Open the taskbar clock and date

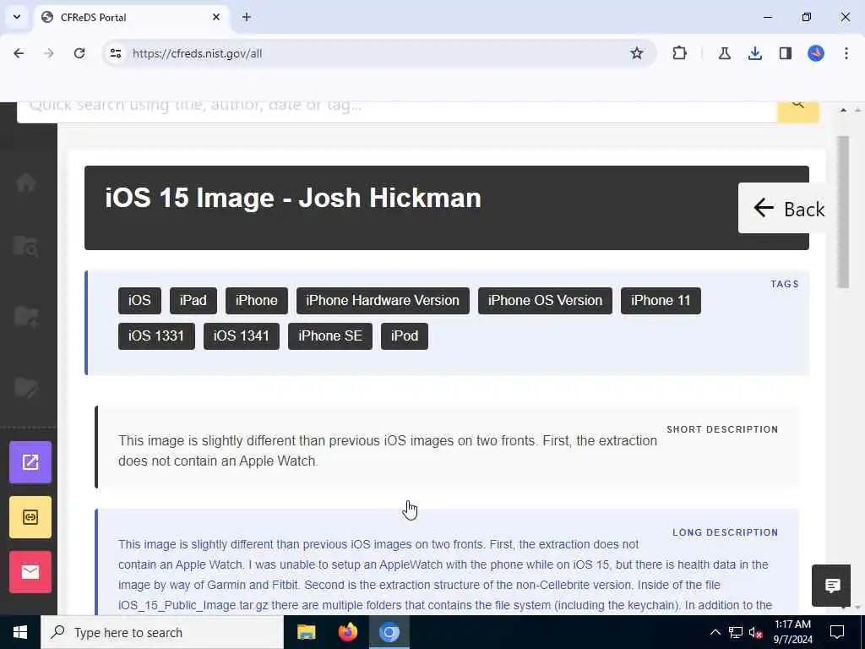click(792, 632)
